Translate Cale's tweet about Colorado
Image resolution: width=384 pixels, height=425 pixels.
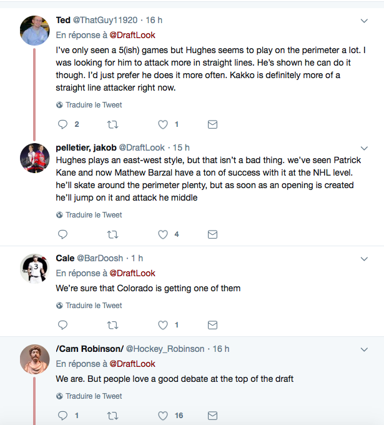click(94, 306)
